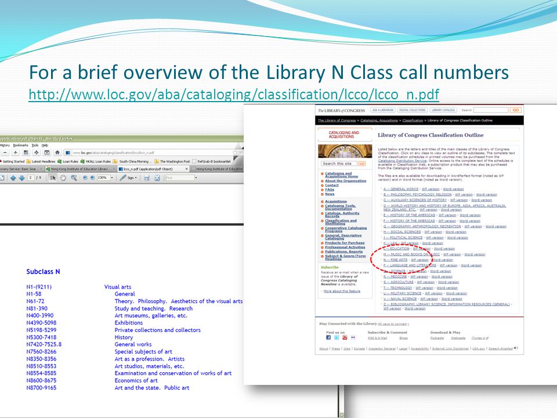Choose the PDF select text tool
The height and width of the screenshot is (418, 557).
(53, 178)
